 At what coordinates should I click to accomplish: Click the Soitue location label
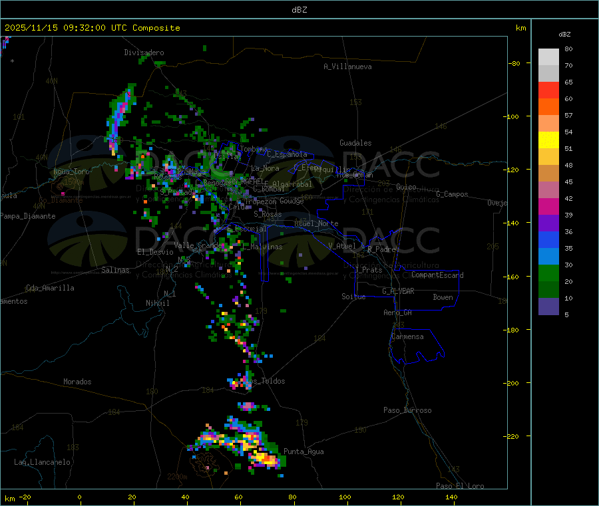point(353,297)
